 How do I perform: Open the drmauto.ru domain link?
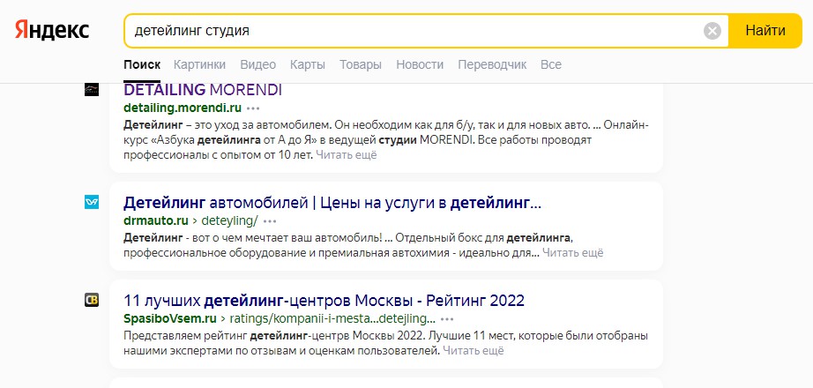pyautogui.click(x=155, y=221)
